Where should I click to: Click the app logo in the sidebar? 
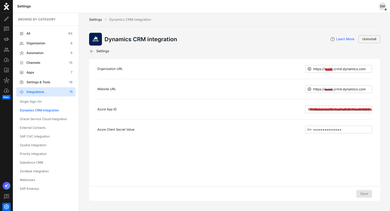pyautogui.click(x=6, y=6)
